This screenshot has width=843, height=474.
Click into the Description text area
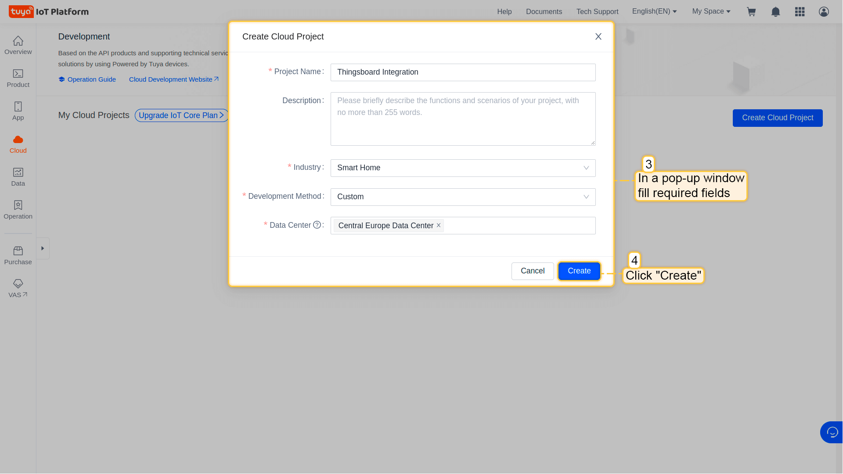tap(463, 119)
